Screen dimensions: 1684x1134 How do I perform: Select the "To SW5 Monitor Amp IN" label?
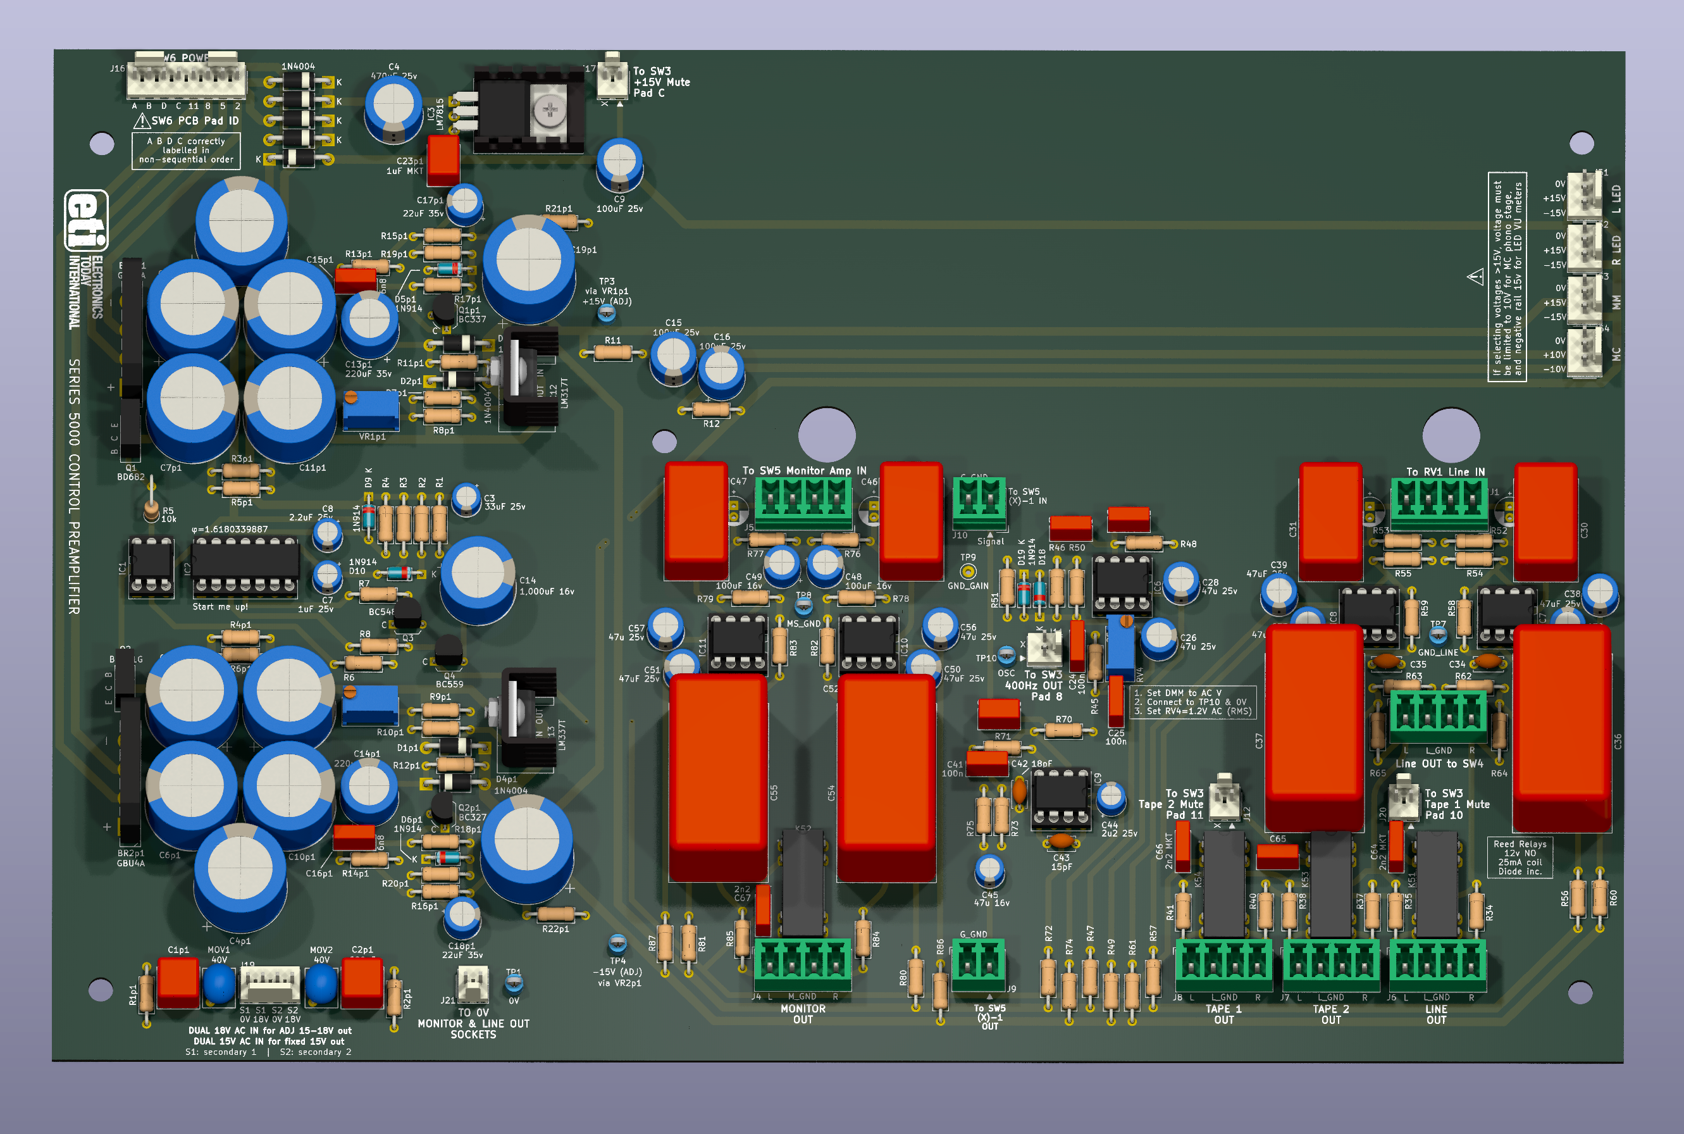(804, 471)
